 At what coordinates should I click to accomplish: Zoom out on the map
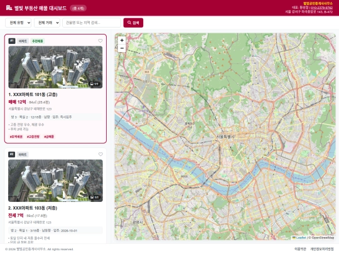click(x=122, y=48)
